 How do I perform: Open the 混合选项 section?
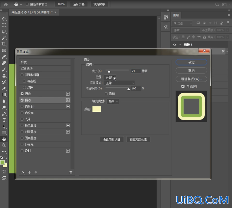pos(45,69)
